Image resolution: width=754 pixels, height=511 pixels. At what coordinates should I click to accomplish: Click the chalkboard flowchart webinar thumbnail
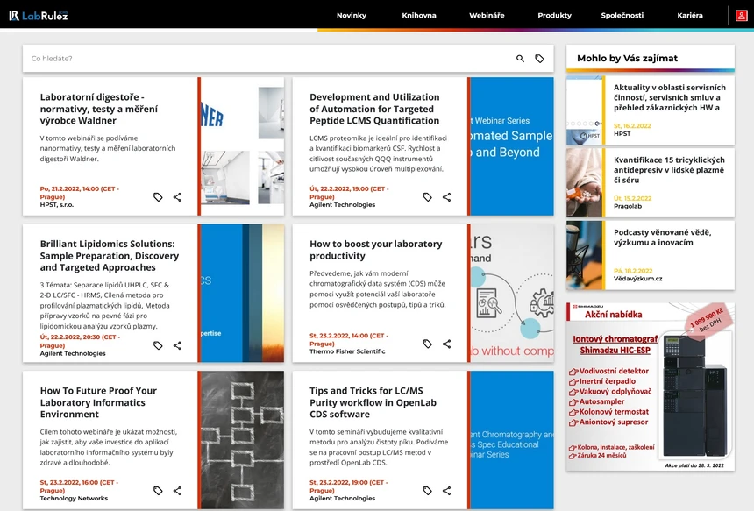(242, 440)
